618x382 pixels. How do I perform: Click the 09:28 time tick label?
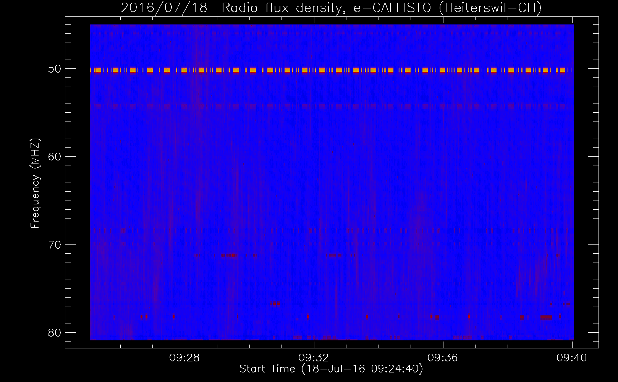(184, 358)
